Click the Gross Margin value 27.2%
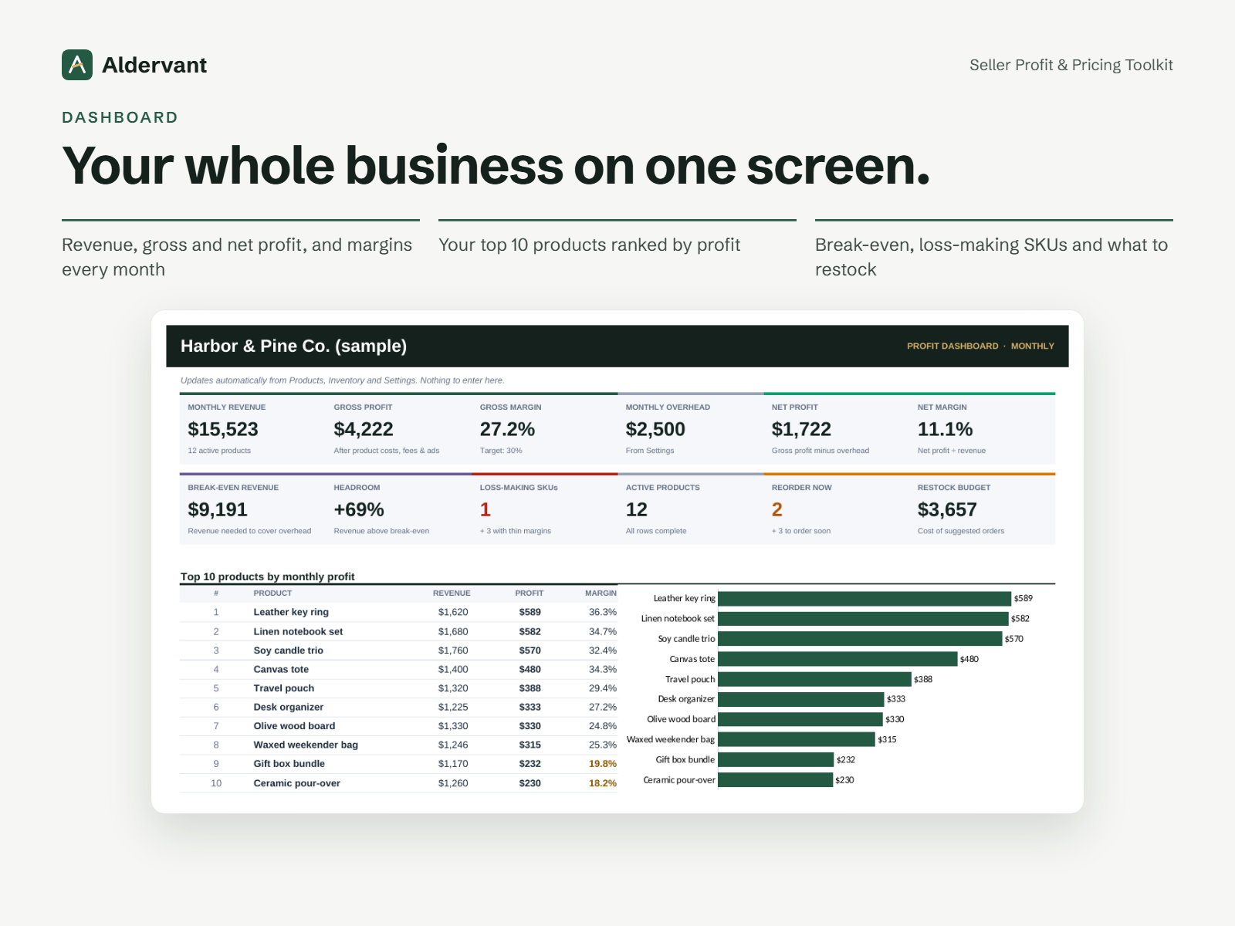Viewport: 1235px width, 926px height. point(507,429)
